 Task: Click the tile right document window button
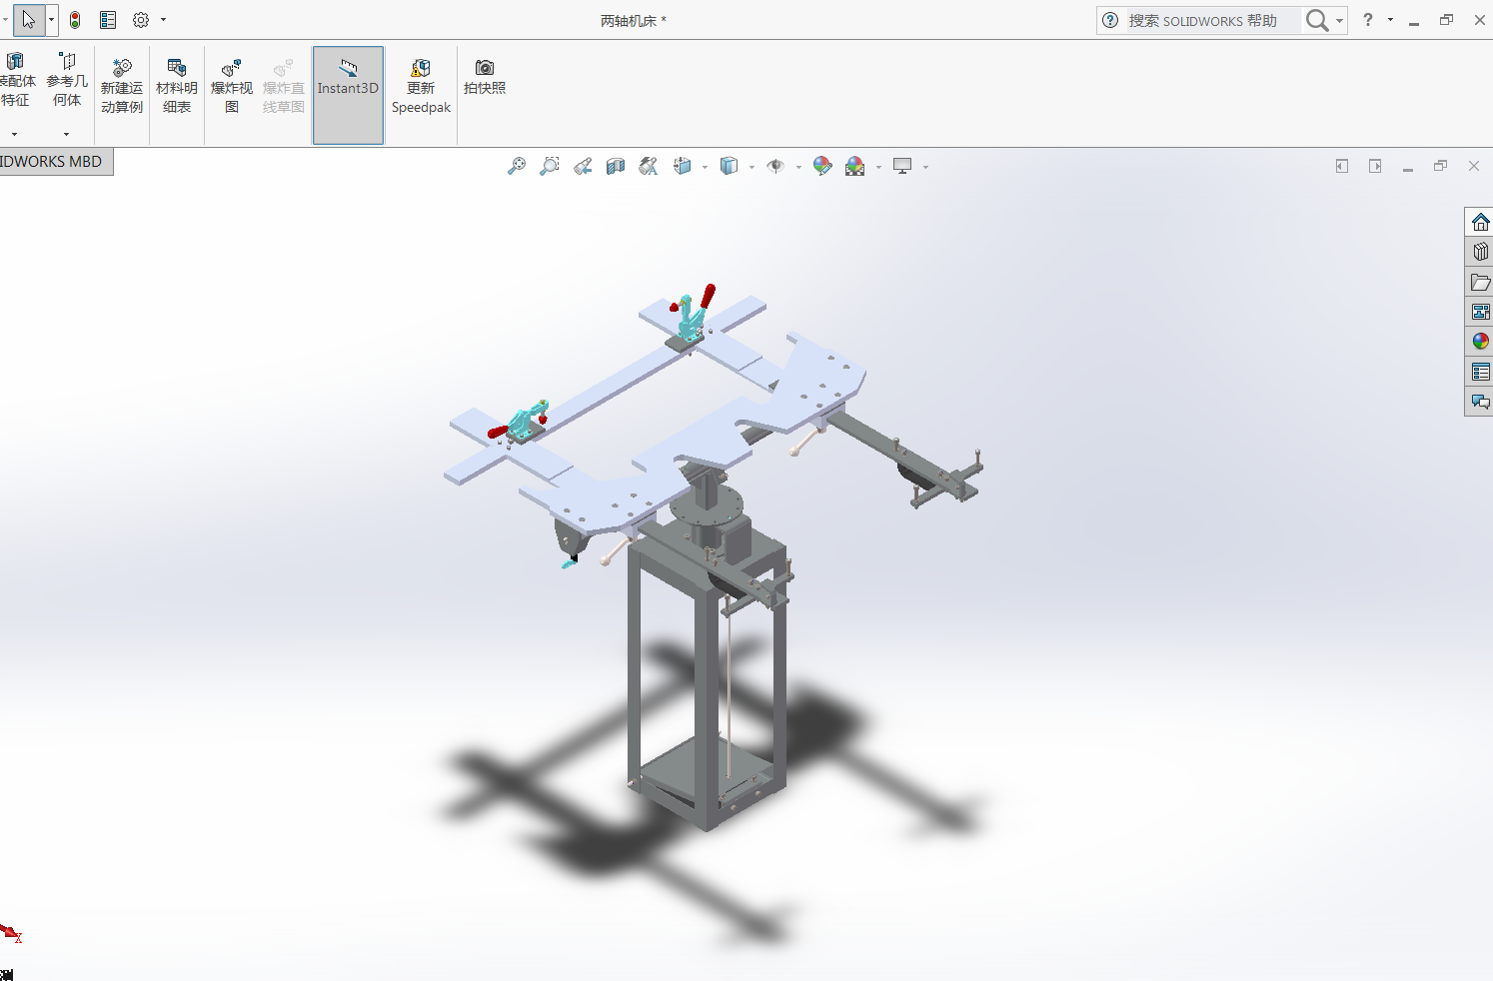coord(1375,166)
